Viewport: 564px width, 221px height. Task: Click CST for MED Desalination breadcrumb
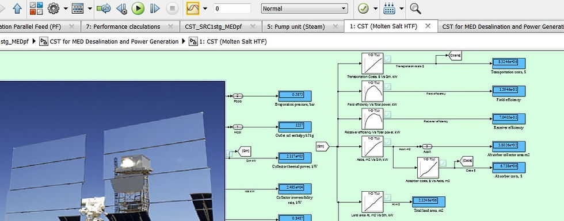coord(114,41)
